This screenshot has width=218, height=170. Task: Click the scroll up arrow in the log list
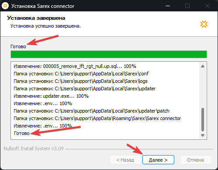203,66
